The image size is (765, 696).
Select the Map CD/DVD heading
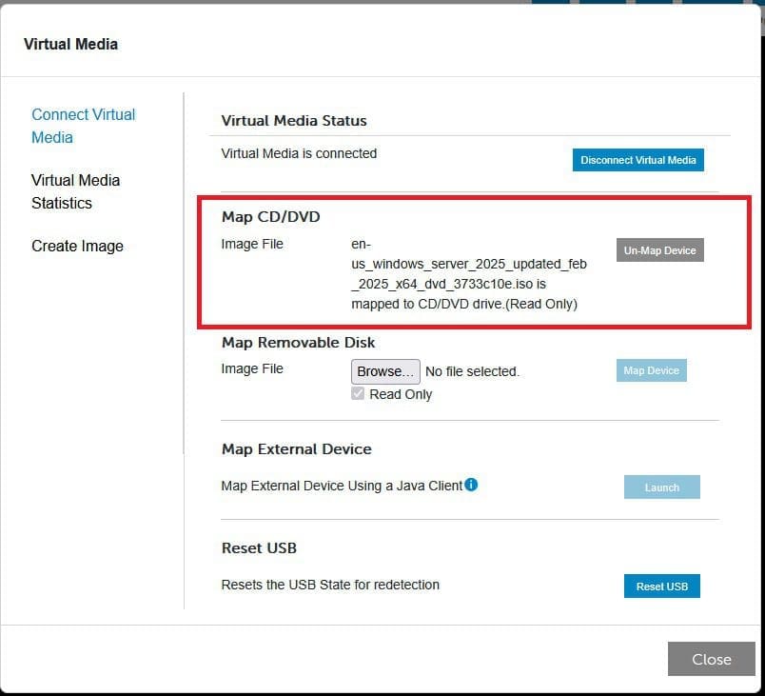click(x=270, y=217)
